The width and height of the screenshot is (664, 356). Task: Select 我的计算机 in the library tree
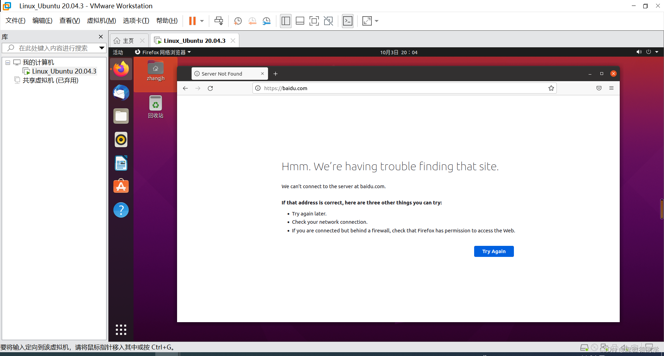point(38,62)
